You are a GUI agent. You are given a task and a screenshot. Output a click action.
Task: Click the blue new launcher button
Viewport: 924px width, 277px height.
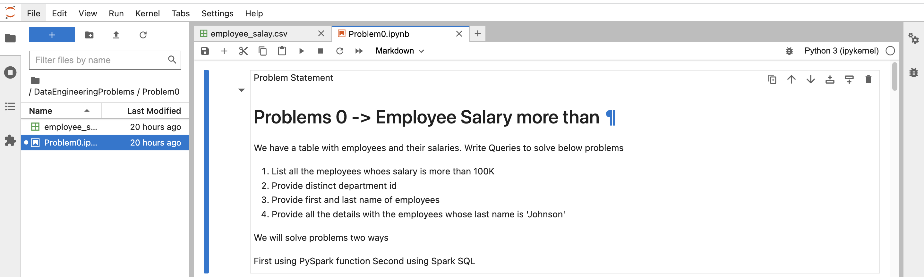coord(52,35)
